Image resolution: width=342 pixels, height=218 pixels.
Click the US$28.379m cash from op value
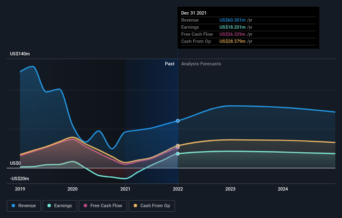pyautogui.click(x=232, y=41)
